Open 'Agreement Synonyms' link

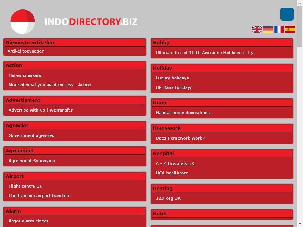[32, 161]
